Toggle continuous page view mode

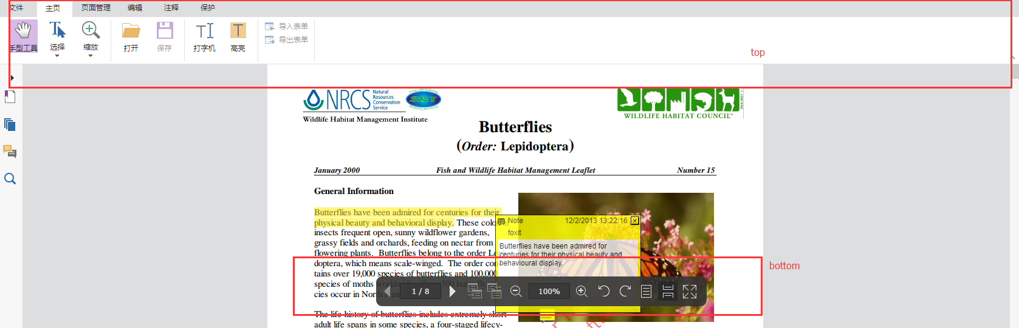(668, 292)
